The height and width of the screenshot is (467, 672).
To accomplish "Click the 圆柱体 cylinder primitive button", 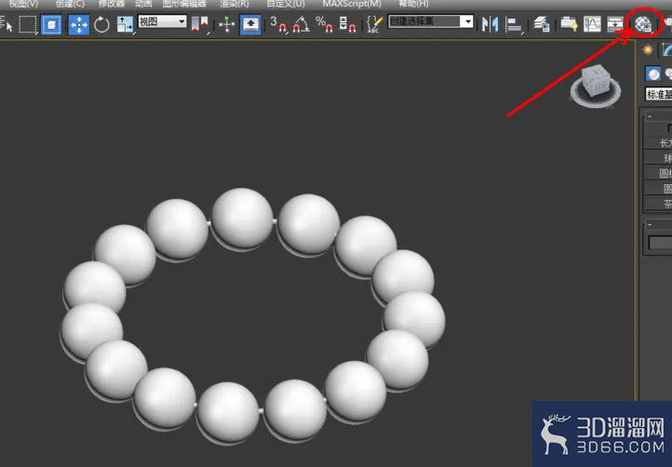I will click(658, 173).
